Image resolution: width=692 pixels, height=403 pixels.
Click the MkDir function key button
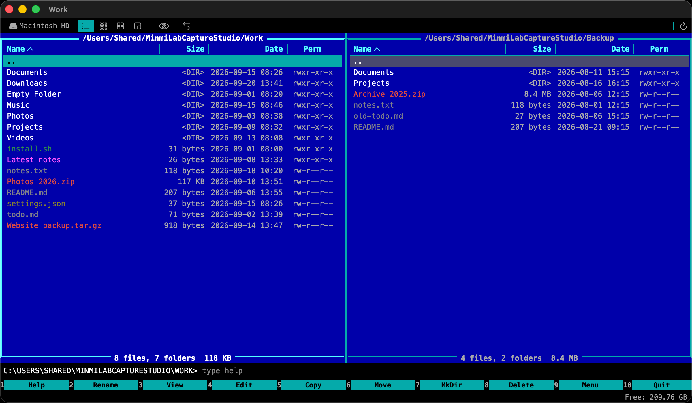pyautogui.click(x=452, y=385)
